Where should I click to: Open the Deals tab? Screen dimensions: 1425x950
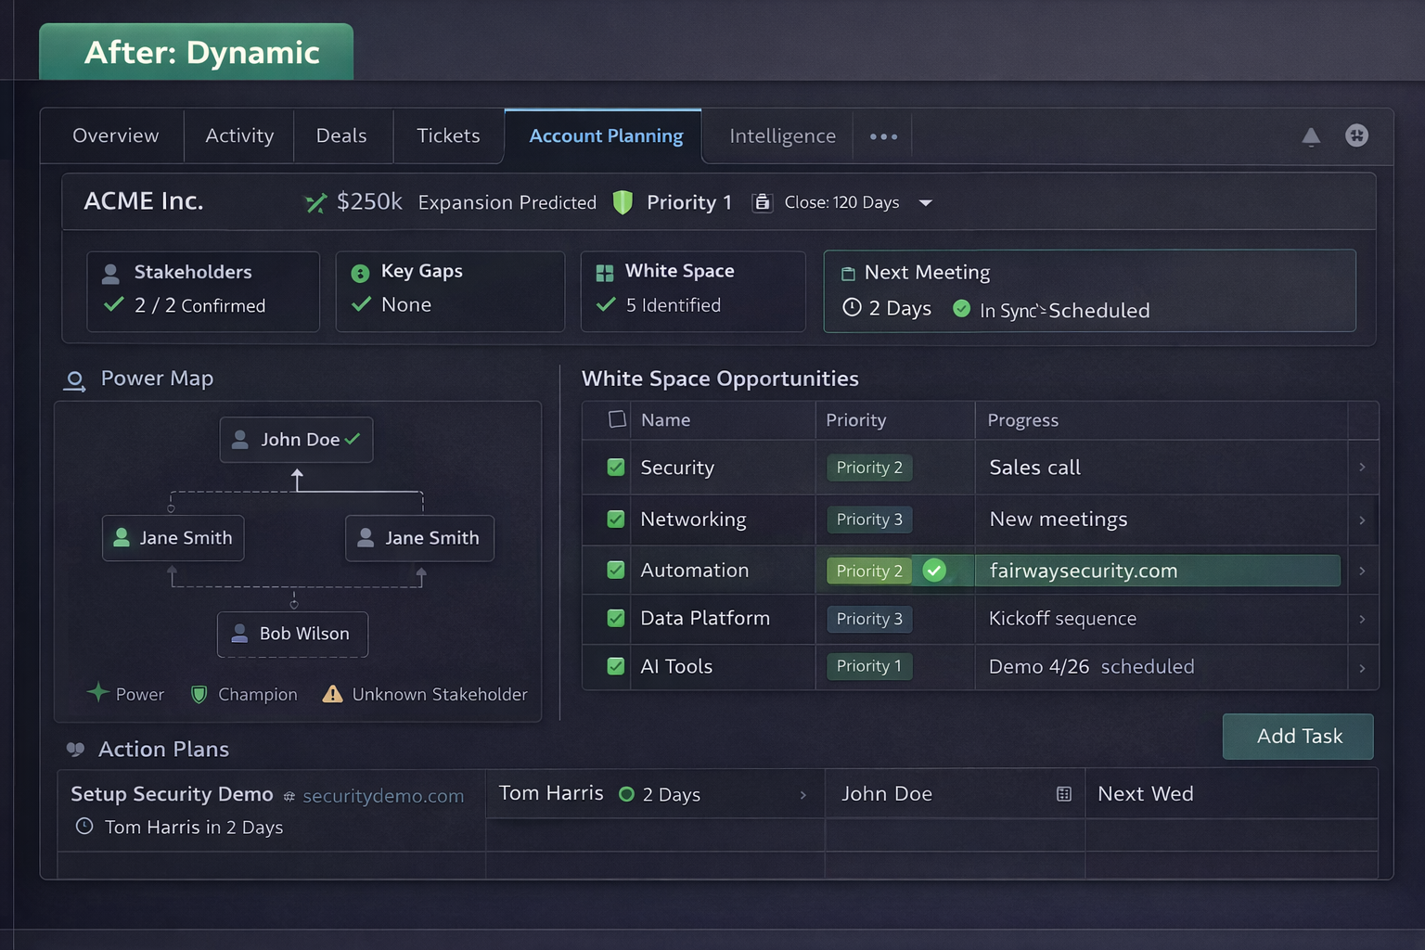341,136
